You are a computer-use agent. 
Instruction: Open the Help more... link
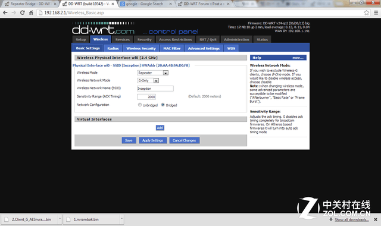[x=298, y=58]
